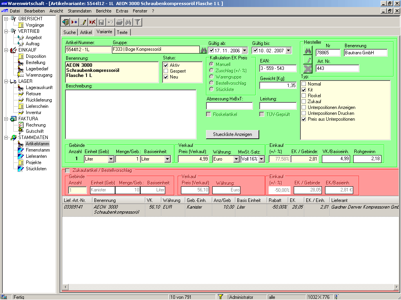The height and width of the screenshot is (300, 401).
Task: Click the Gewicht [Kg] input field
Action: pyautogui.click(x=278, y=86)
